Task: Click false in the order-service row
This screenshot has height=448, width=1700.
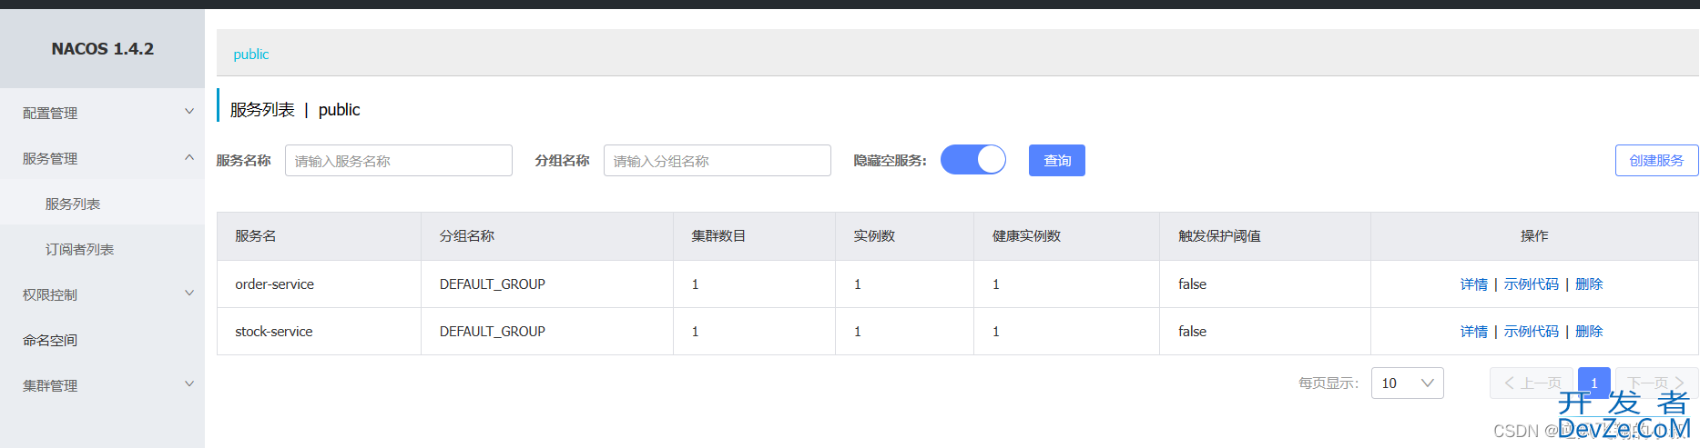Action: (x=1192, y=284)
